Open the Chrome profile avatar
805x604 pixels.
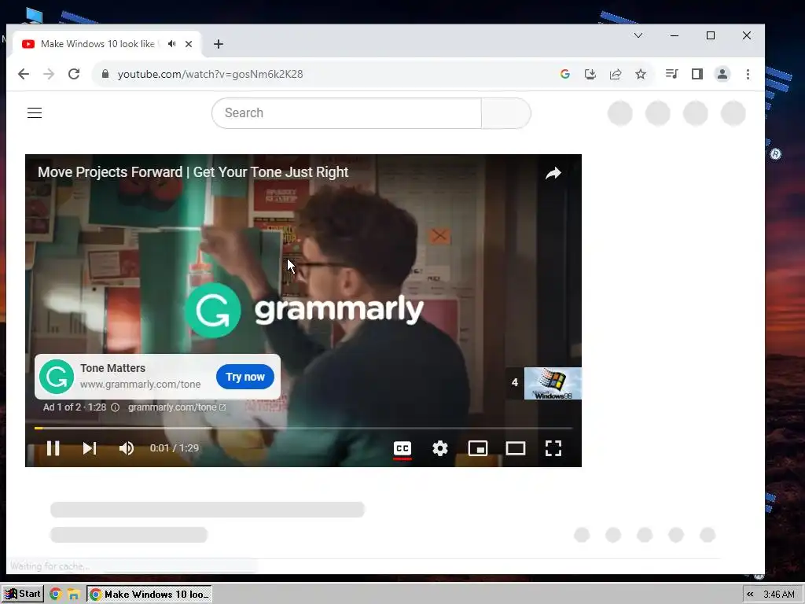point(722,74)
